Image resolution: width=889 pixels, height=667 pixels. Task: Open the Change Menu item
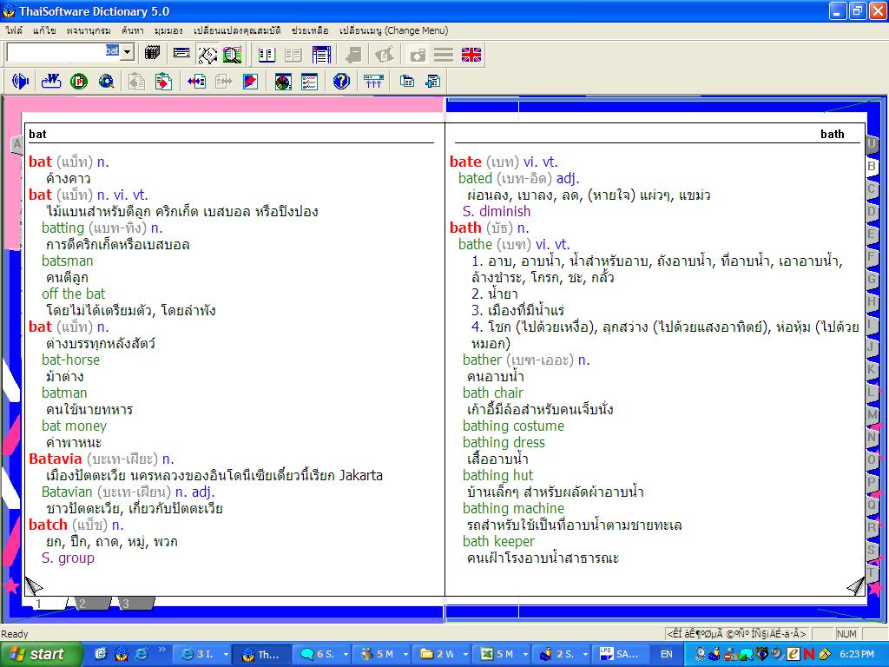point(394,30)
